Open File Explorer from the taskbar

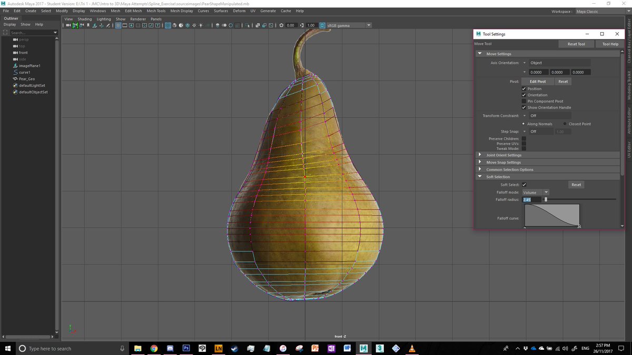(137, 348)
